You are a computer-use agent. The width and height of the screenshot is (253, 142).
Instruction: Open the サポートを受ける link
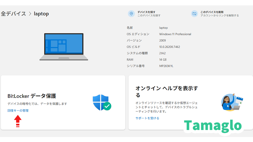point(147,118)
